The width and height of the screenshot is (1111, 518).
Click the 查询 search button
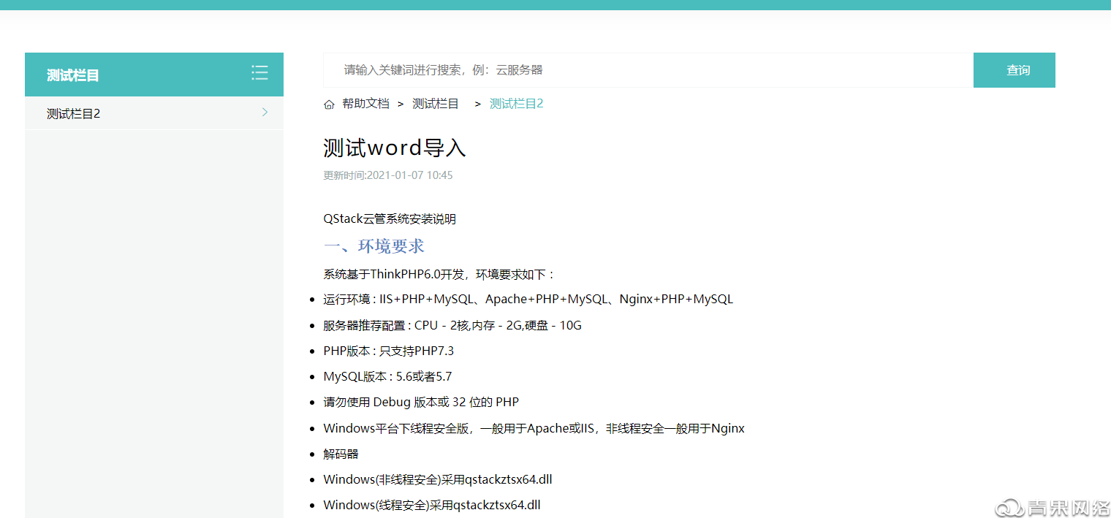(x=1015, y=70)
